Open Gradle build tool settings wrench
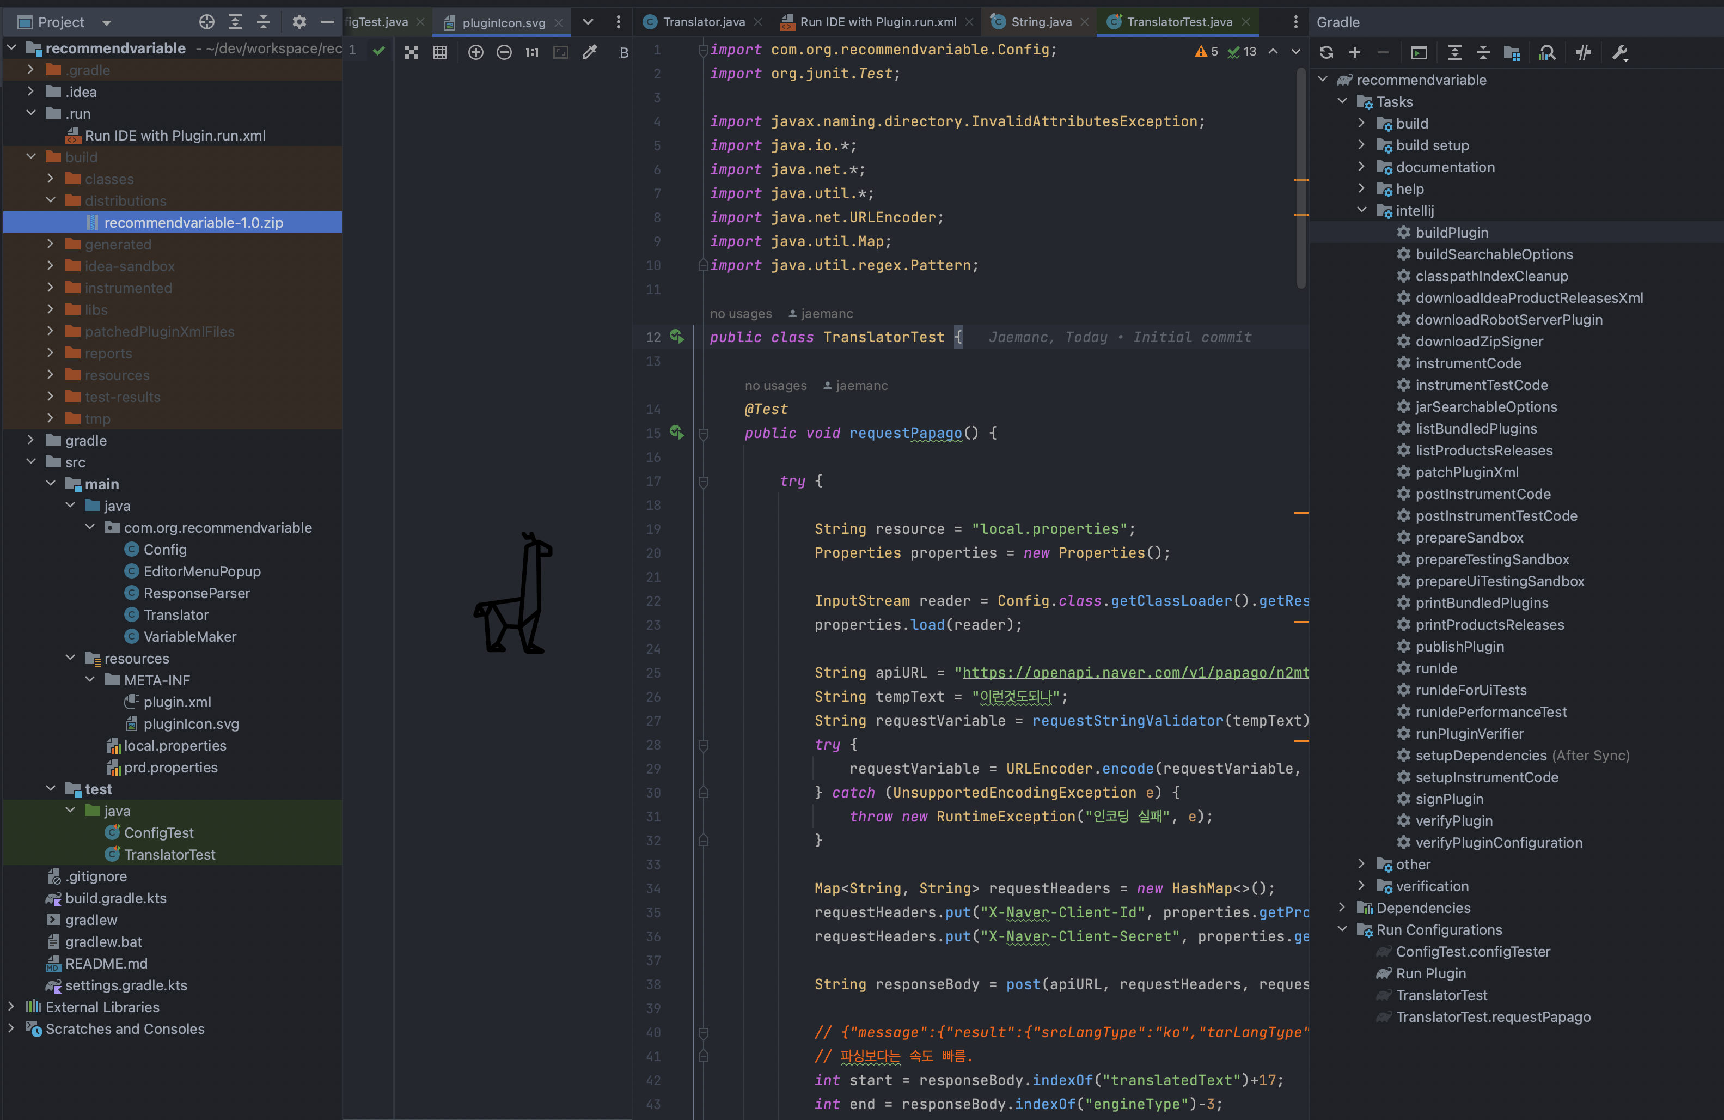 click(1619, 52)
